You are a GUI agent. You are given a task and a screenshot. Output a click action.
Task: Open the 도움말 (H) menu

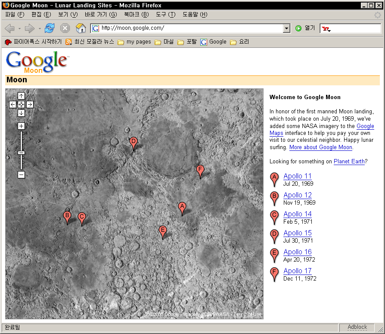click(x=195, y=15)
